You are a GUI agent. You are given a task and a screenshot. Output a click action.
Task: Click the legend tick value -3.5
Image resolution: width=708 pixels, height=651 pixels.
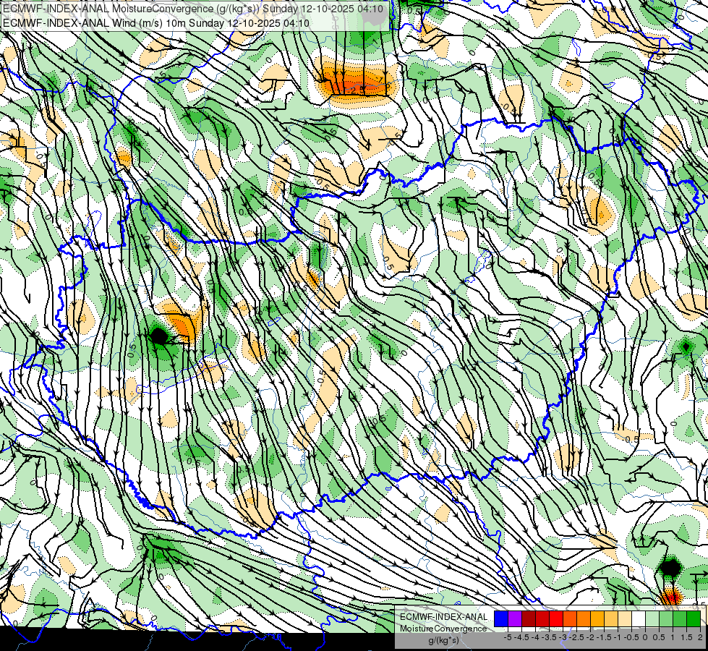pos(549,637)
